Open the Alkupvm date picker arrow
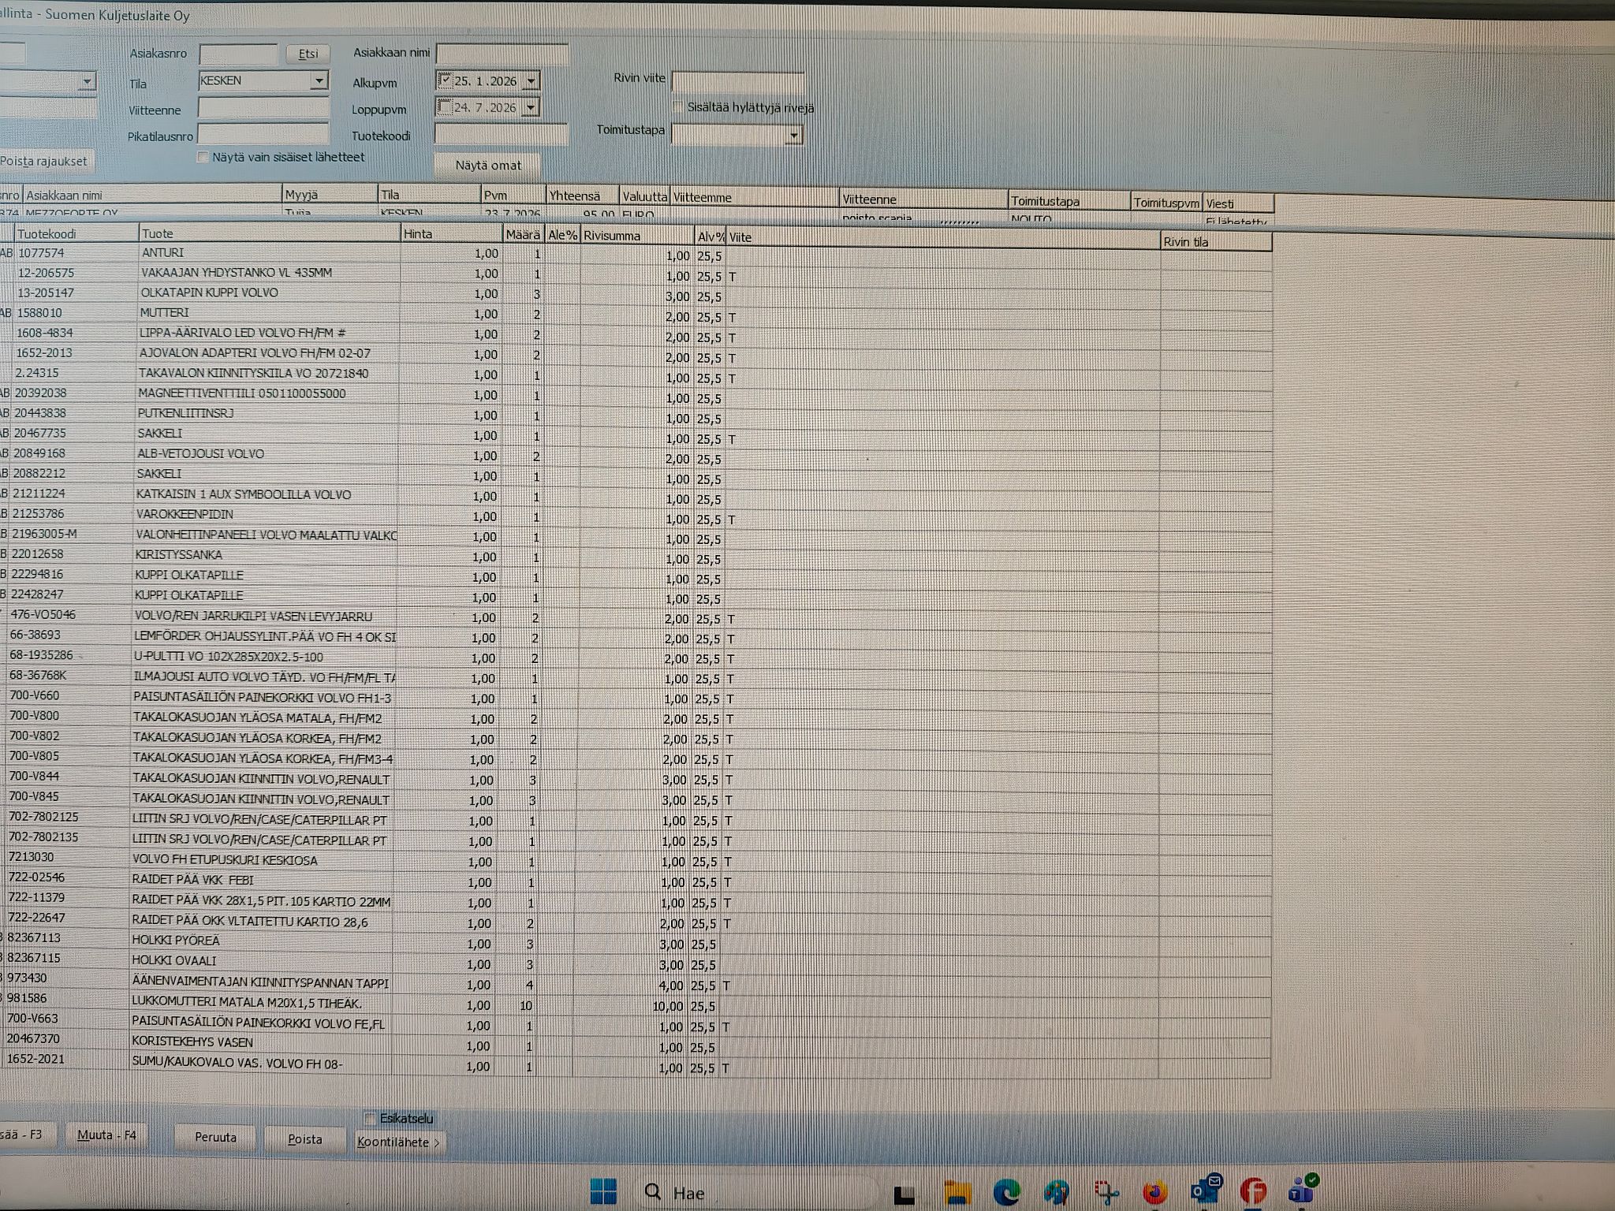 pos(531,81)
